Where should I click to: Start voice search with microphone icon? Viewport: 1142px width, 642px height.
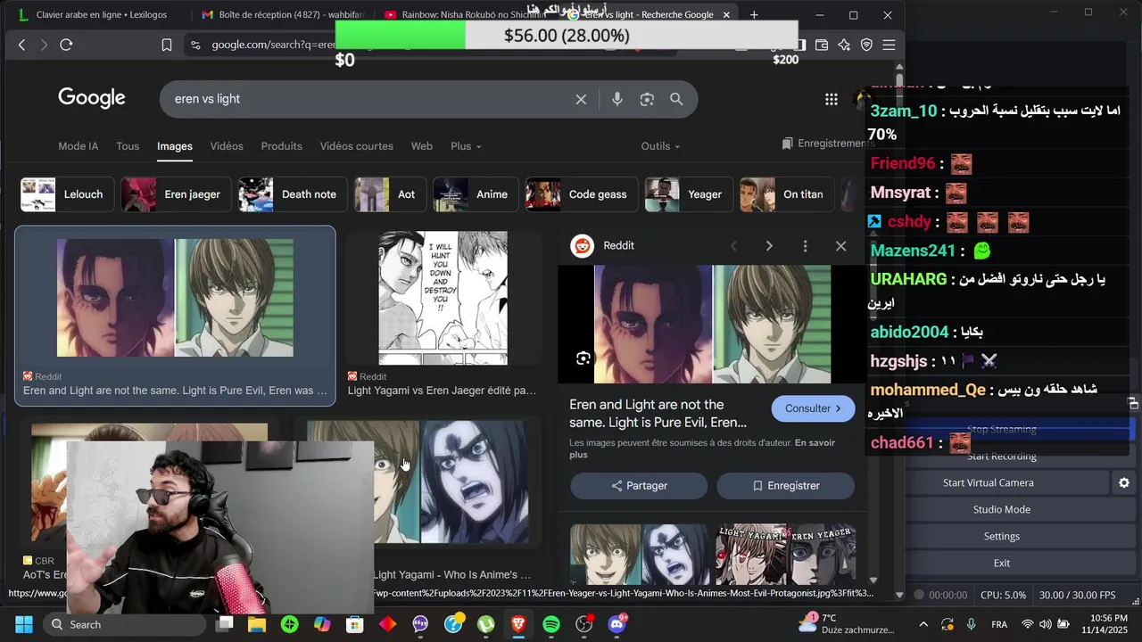click(x=617, y=99)
